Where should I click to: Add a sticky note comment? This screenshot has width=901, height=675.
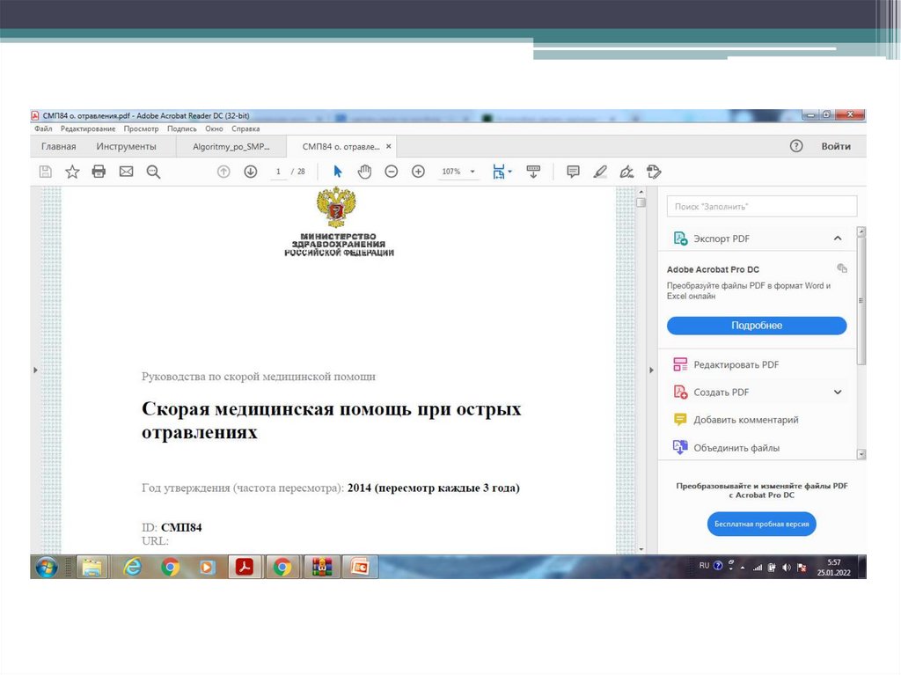pyautogui.click(x=573, y=172)
